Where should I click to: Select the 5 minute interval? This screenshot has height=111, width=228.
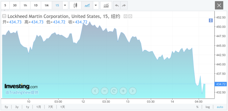point(5,5)
